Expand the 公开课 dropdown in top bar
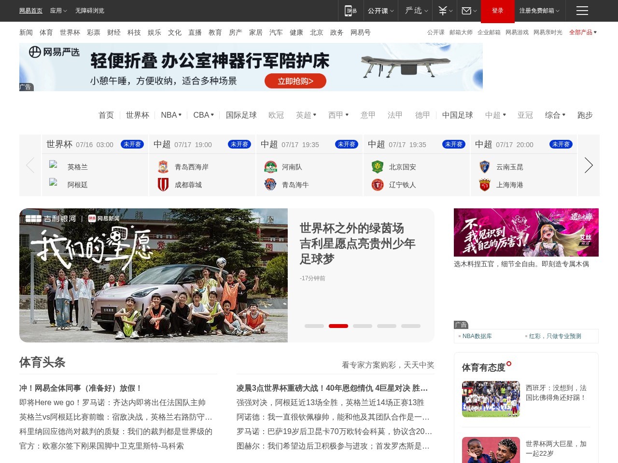 click(380, 11)
